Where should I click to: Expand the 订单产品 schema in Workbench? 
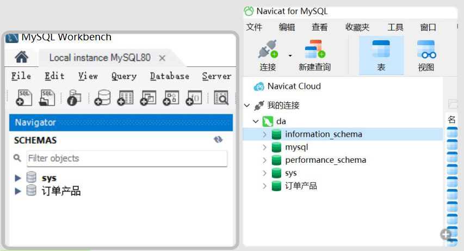click(x=18, y=191)
